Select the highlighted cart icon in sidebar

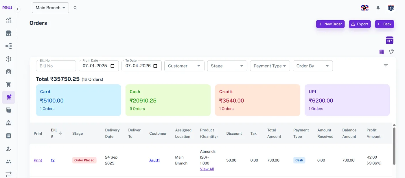coord(8,97)
